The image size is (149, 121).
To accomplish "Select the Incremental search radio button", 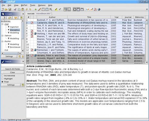I will [x=2, y=76].
